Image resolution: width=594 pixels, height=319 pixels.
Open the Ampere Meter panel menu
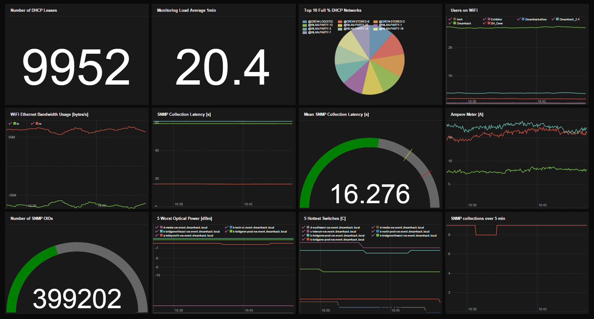point(467,114)
